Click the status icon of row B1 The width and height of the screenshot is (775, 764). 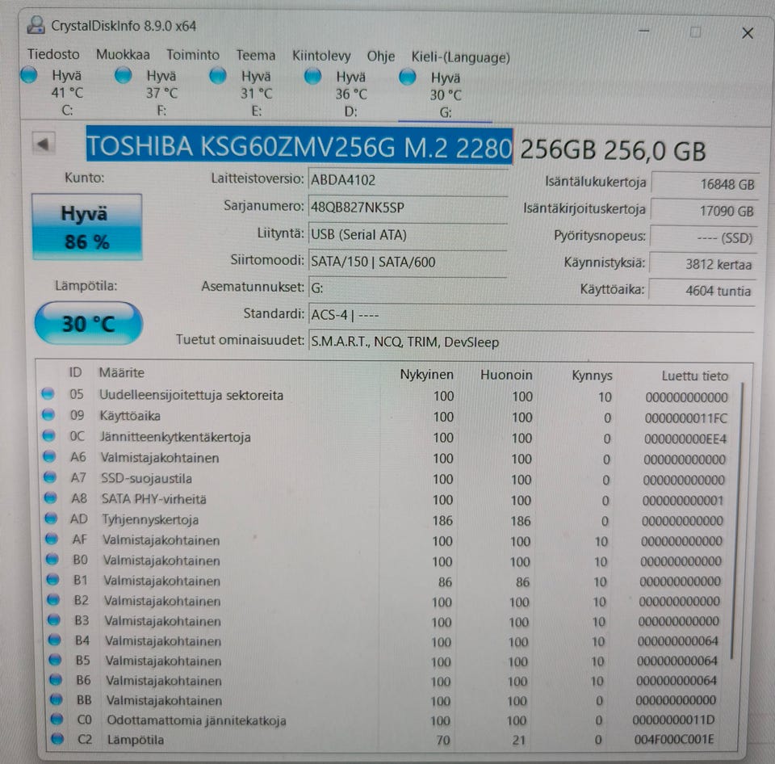click(x=53, y=580)
